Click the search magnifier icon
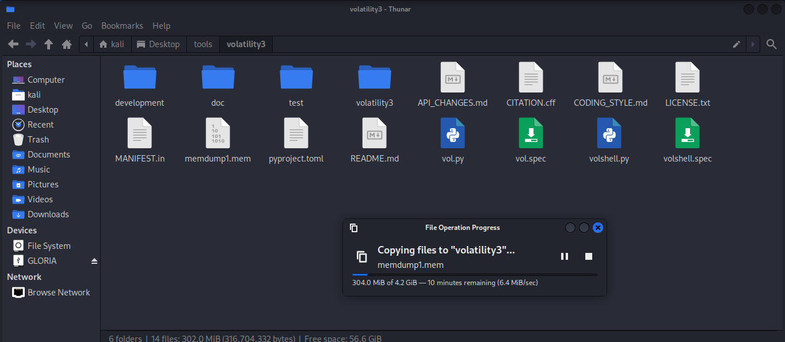The width and height of the screenshot is (785, 342). (x=771, y=44)
